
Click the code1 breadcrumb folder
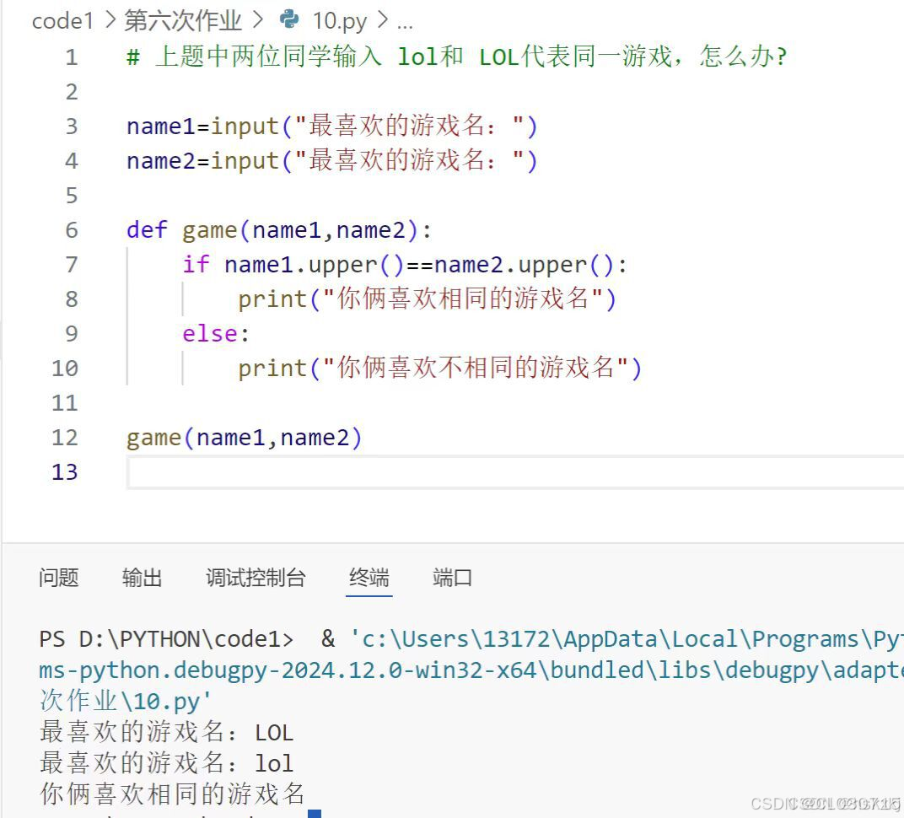(62, 21)
